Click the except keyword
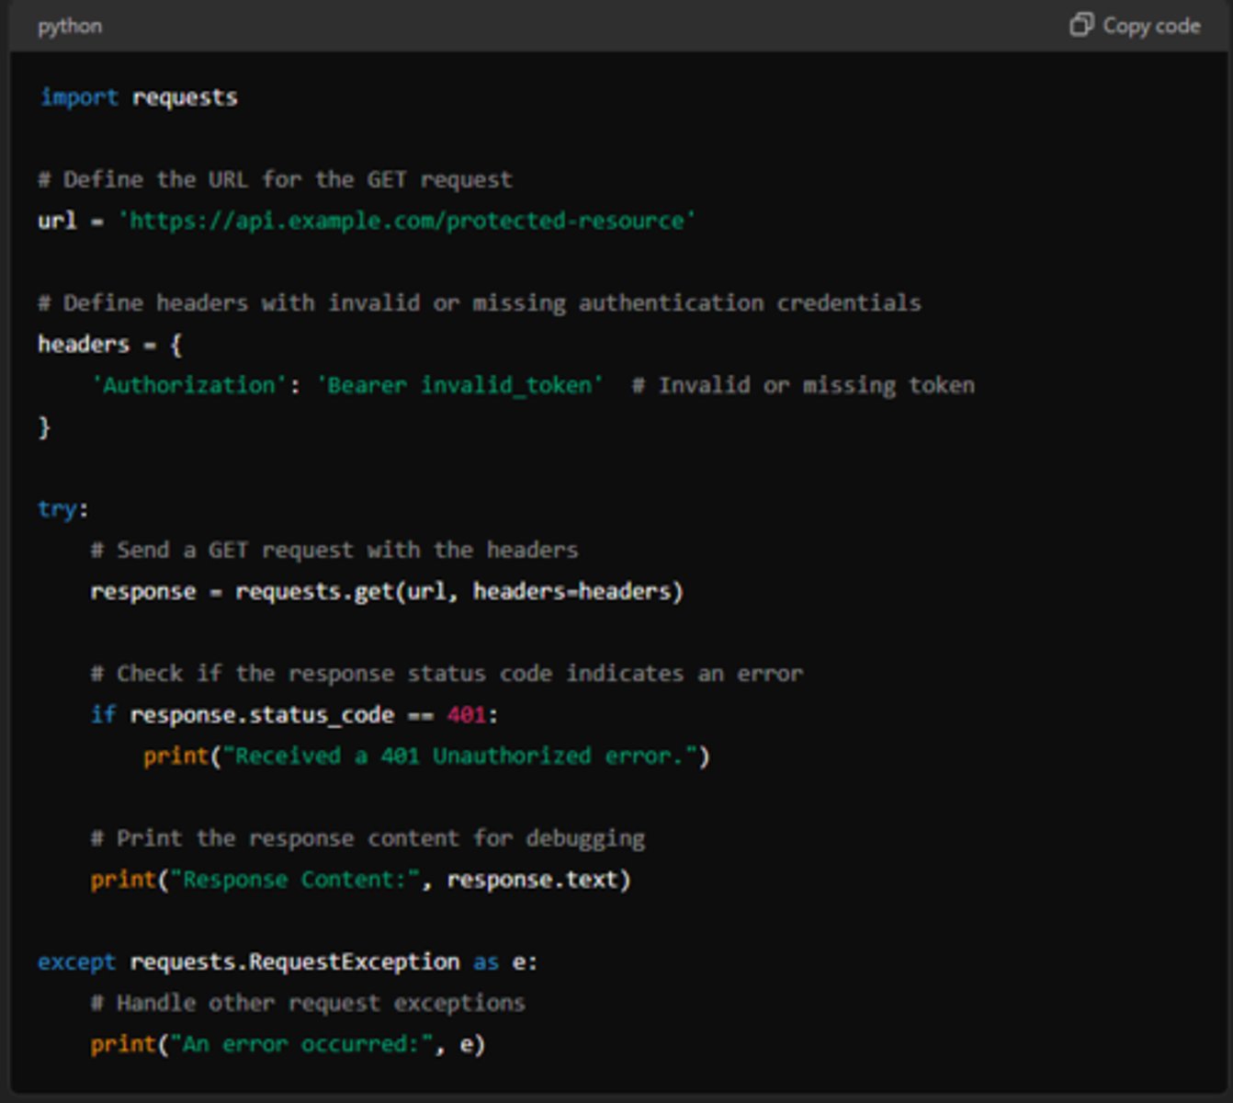The width and height of the screenshot is (1233, 1103). tap(76, 962)
